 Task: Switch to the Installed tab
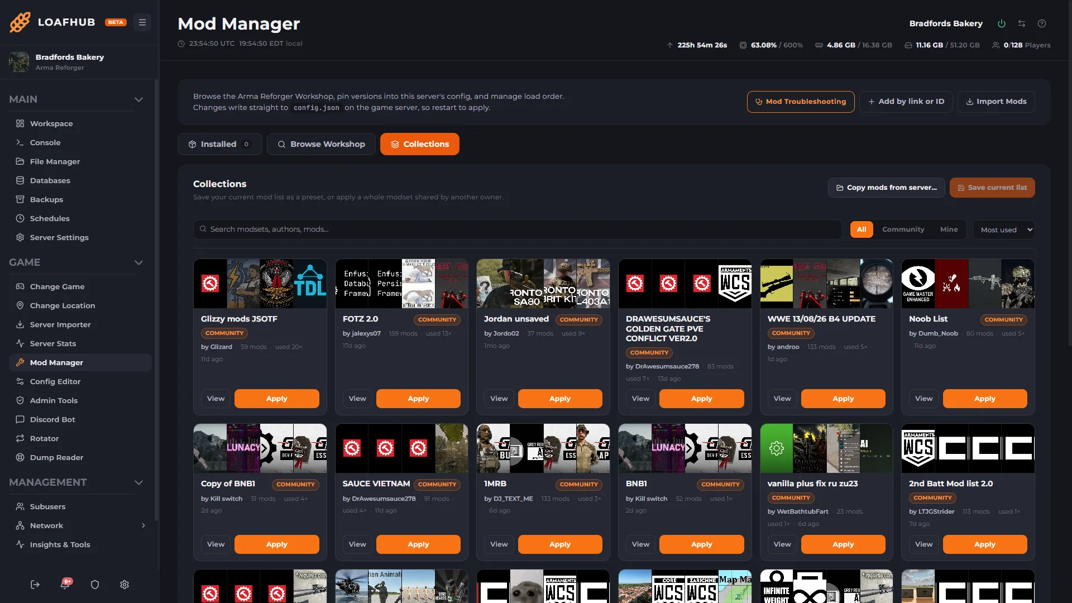pyautogui.click(x=220, y=144)
